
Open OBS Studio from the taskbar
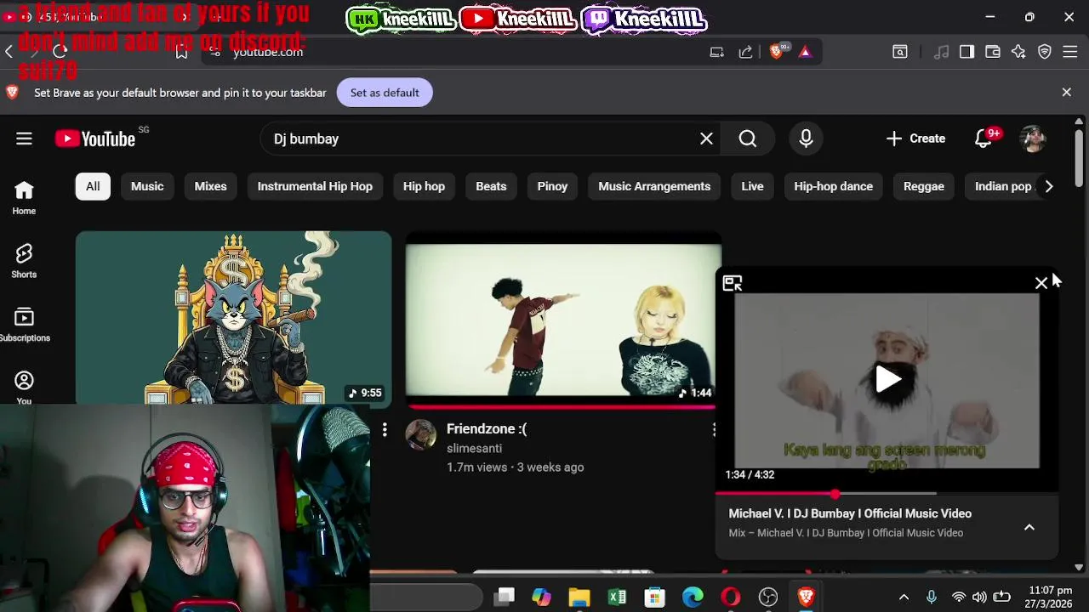coord(768,598)
